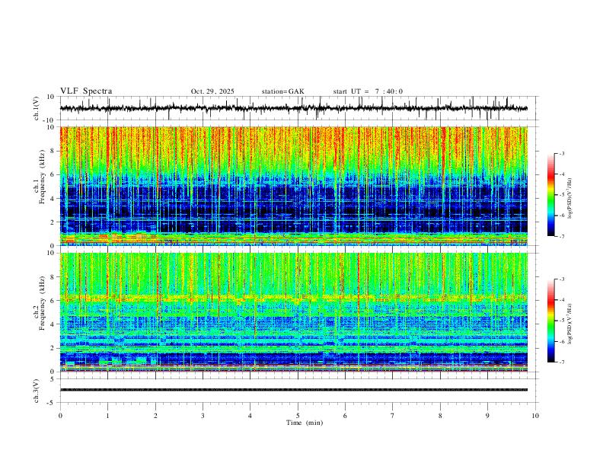The image size is (603, 466).
Task: Click the time axis tick label '2'
Action: tap(155, 416)
